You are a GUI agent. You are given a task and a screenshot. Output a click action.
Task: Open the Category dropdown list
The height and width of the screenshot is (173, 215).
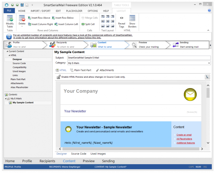tap(209, 63)
